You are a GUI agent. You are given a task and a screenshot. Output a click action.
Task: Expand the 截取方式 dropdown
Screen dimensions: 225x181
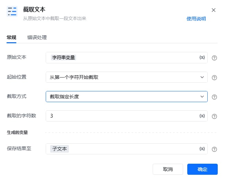127,97
